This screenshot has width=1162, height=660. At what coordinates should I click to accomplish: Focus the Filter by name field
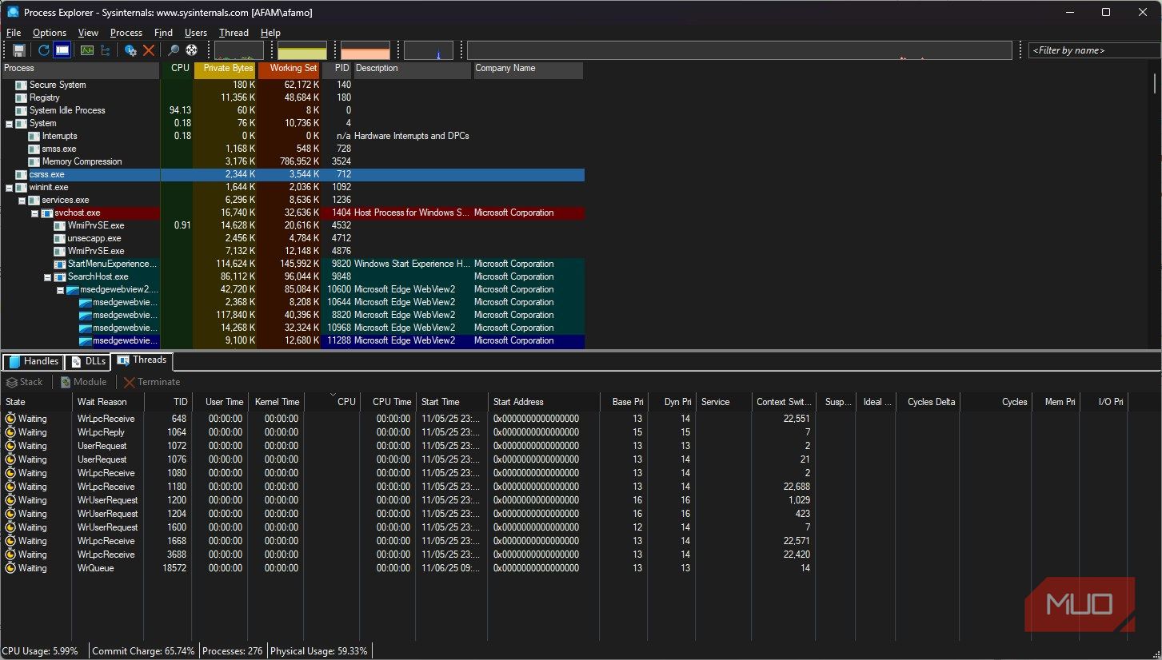(1094, 50)
